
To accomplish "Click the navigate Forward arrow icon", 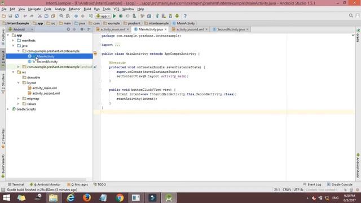I will pos(83,16).
